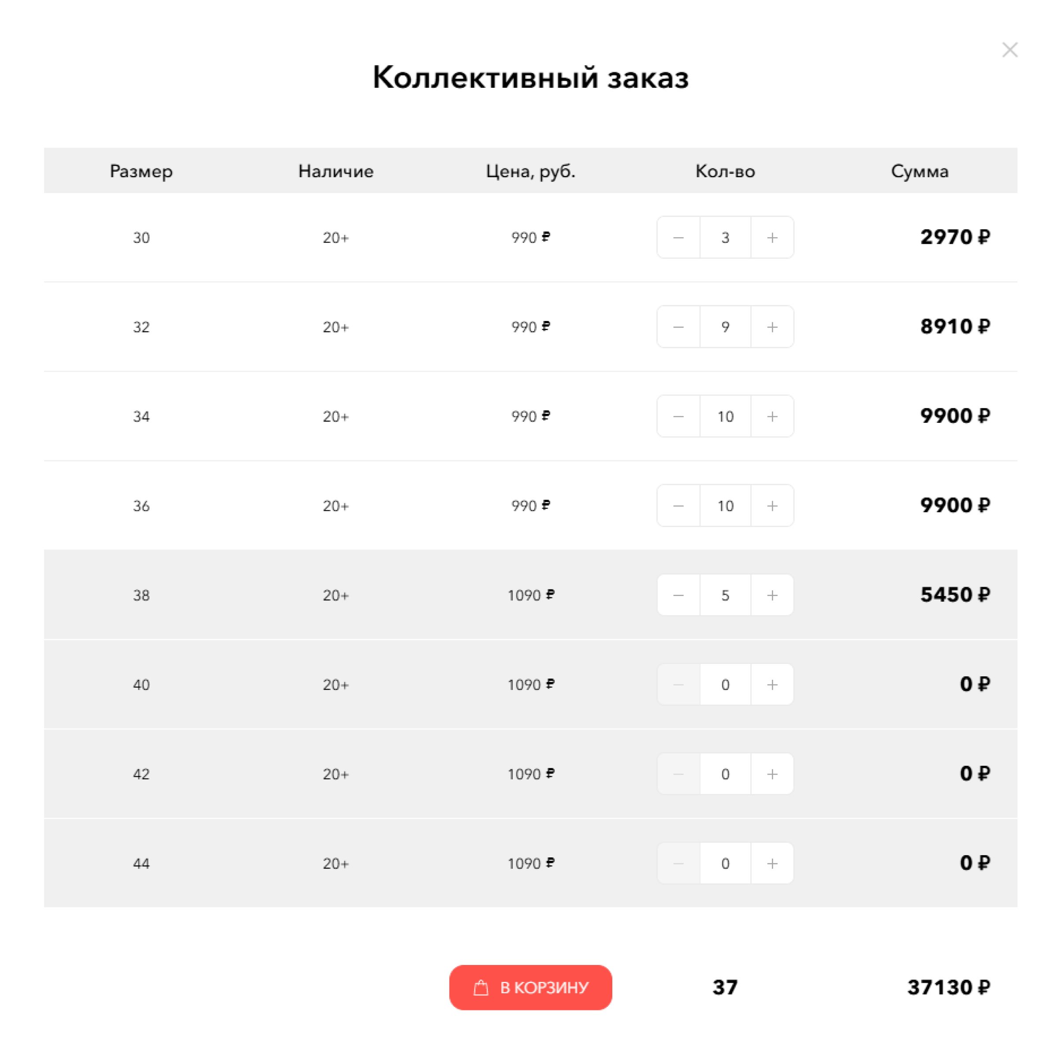Close the Коллективный заказ dialog
Screen dimensions: 1058x1058
tap(1009, 50)
